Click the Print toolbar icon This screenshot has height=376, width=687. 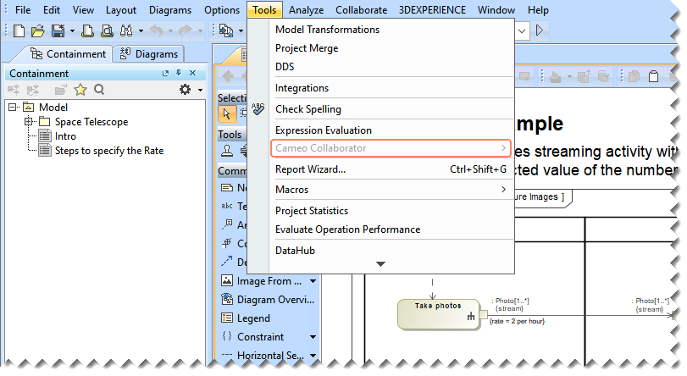88,30
